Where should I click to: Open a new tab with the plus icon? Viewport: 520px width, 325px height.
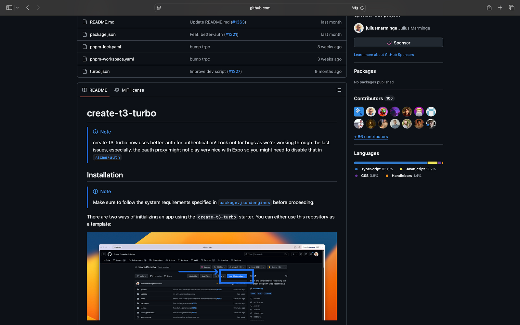[500, 7]
